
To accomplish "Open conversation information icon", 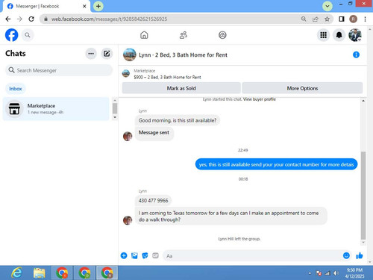I will 356,55.
